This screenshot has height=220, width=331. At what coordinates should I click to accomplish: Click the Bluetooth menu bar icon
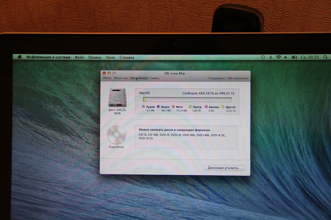coord(271,57)
